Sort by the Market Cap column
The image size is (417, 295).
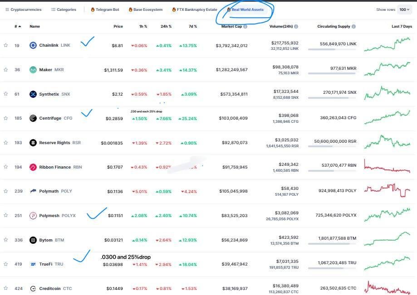coord(231,26)
